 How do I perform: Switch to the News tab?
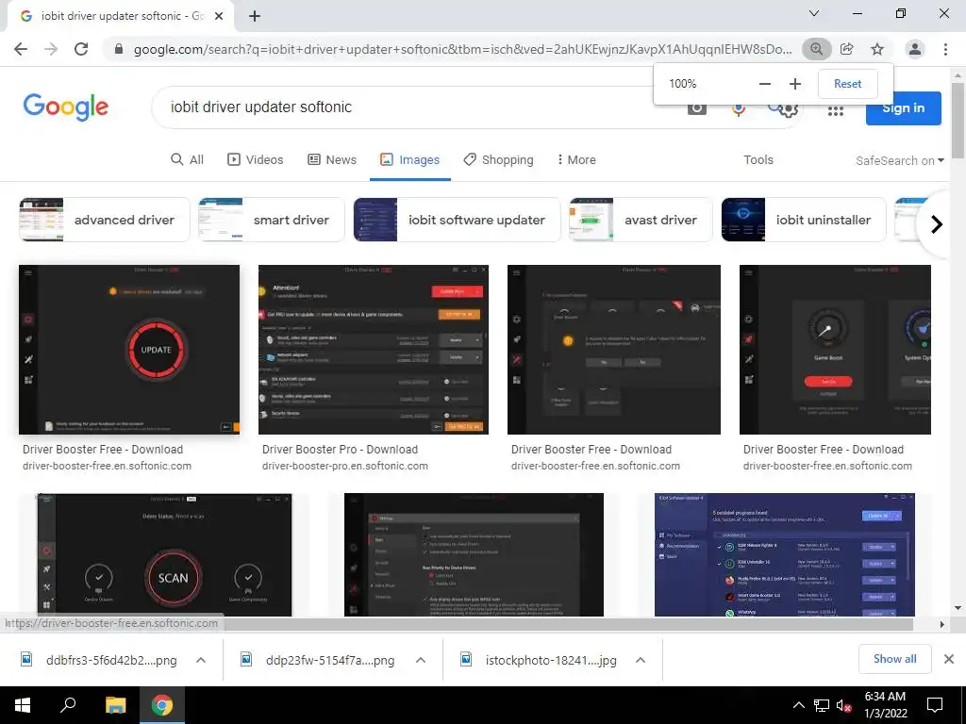[x=332, y=160]
